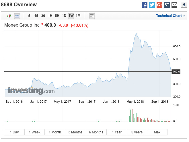Show the 1 Day range

14,132
